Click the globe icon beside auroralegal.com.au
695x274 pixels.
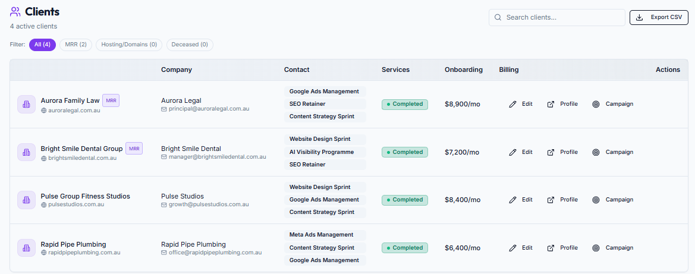tap(43, 111)
